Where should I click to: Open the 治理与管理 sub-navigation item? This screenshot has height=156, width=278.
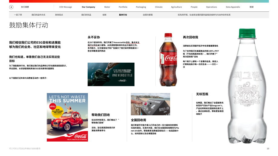[x=148, y=15]
